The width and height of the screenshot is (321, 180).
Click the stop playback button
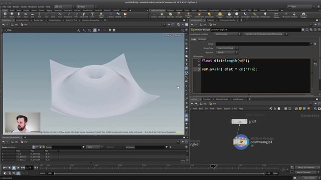14,168
